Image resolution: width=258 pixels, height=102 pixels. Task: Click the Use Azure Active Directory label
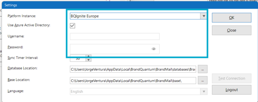click(x=29, y=25)
